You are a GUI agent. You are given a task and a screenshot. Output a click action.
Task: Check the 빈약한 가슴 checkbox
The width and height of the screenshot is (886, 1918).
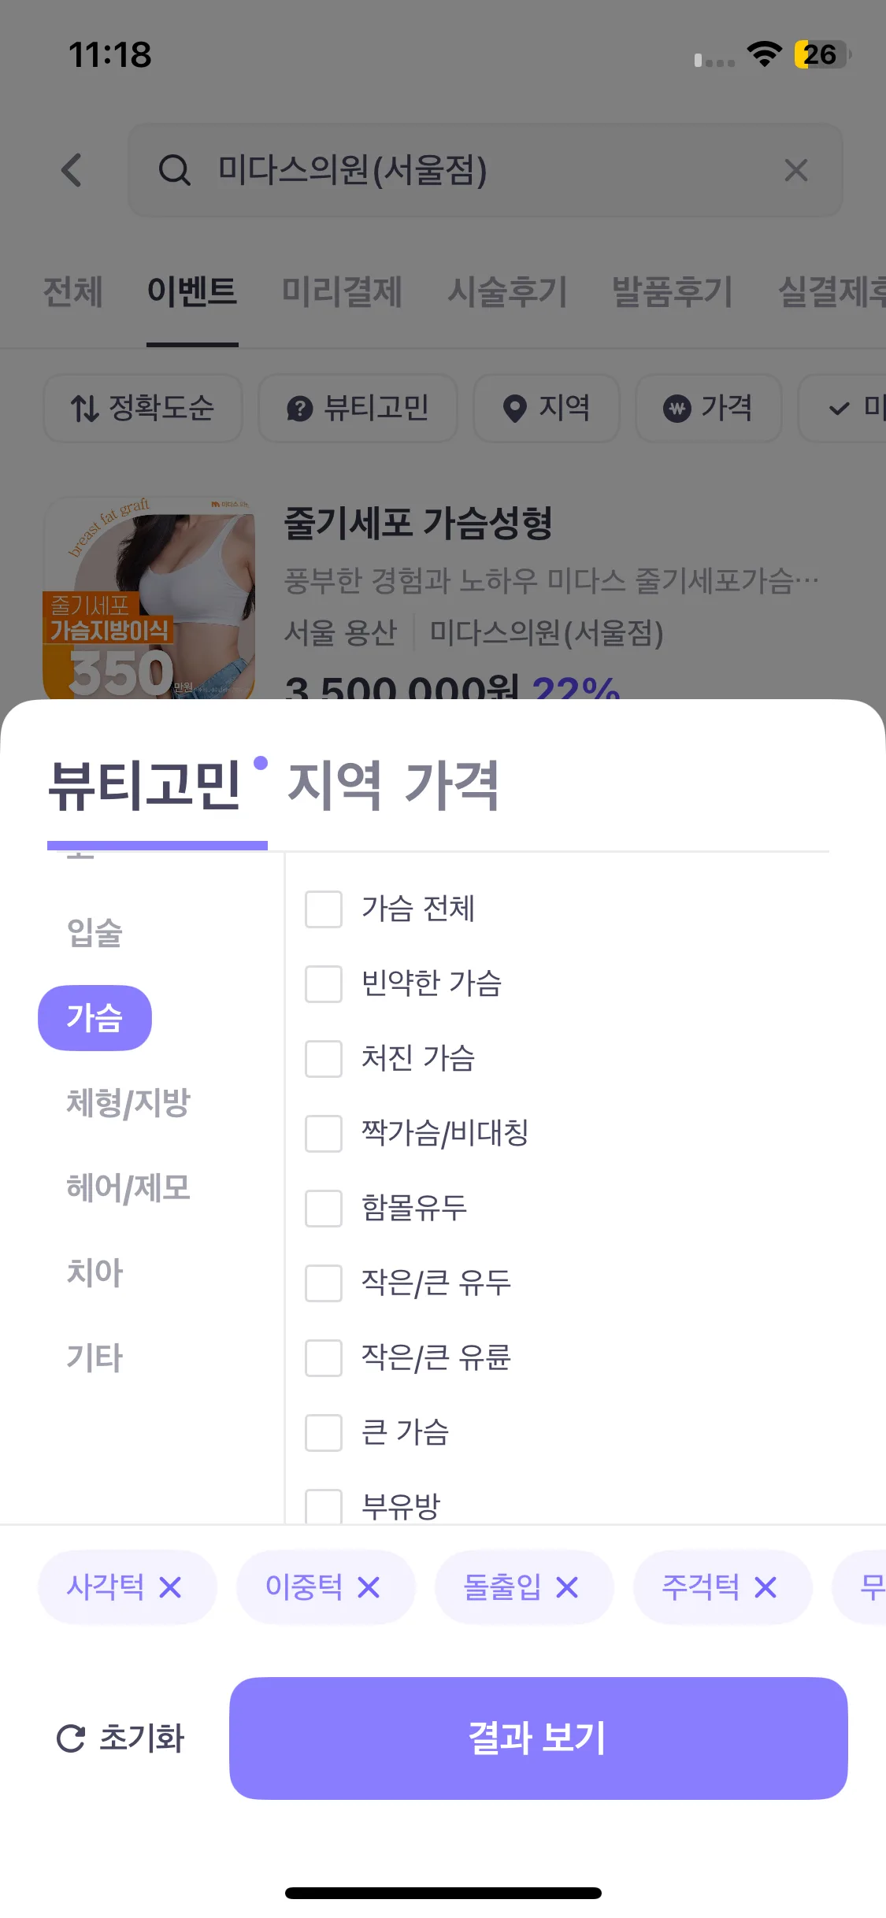[x=324, y=984]
